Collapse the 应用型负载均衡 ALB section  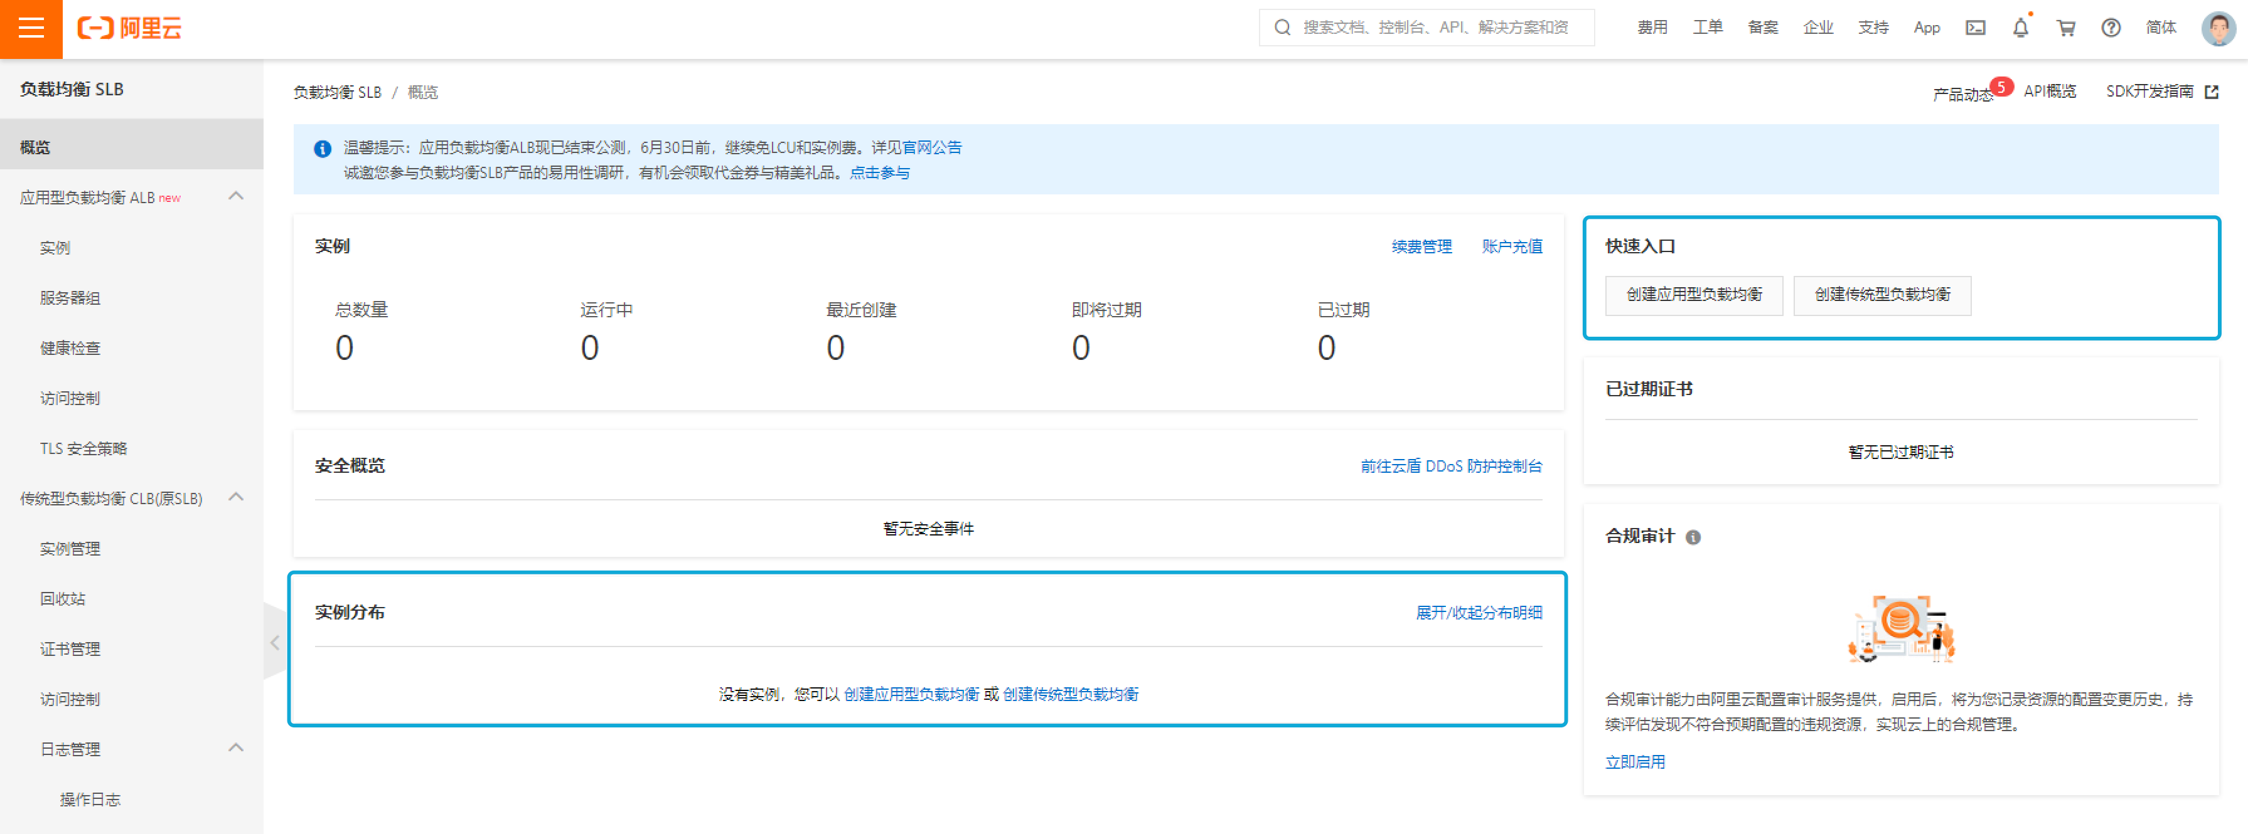click(235, 196)
